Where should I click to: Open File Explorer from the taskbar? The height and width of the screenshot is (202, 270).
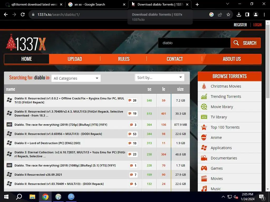click(x=32, y=197)
